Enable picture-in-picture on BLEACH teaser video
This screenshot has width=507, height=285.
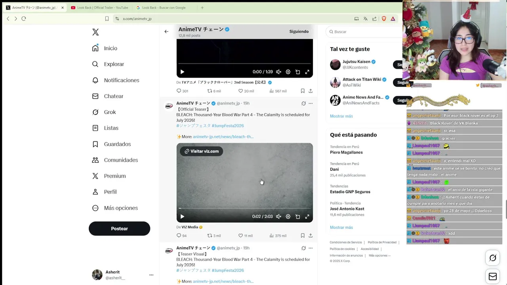297,217
